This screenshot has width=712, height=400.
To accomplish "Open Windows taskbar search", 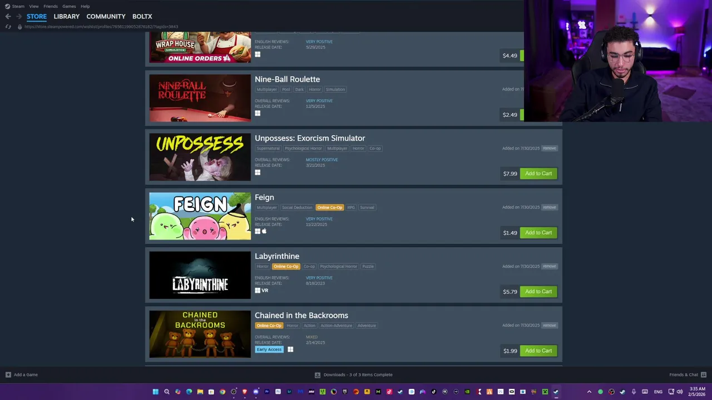I will click(166, 392).
